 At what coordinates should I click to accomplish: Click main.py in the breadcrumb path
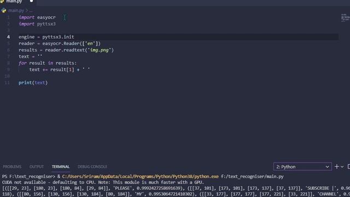pyautogui.click(x=16, y=10)
